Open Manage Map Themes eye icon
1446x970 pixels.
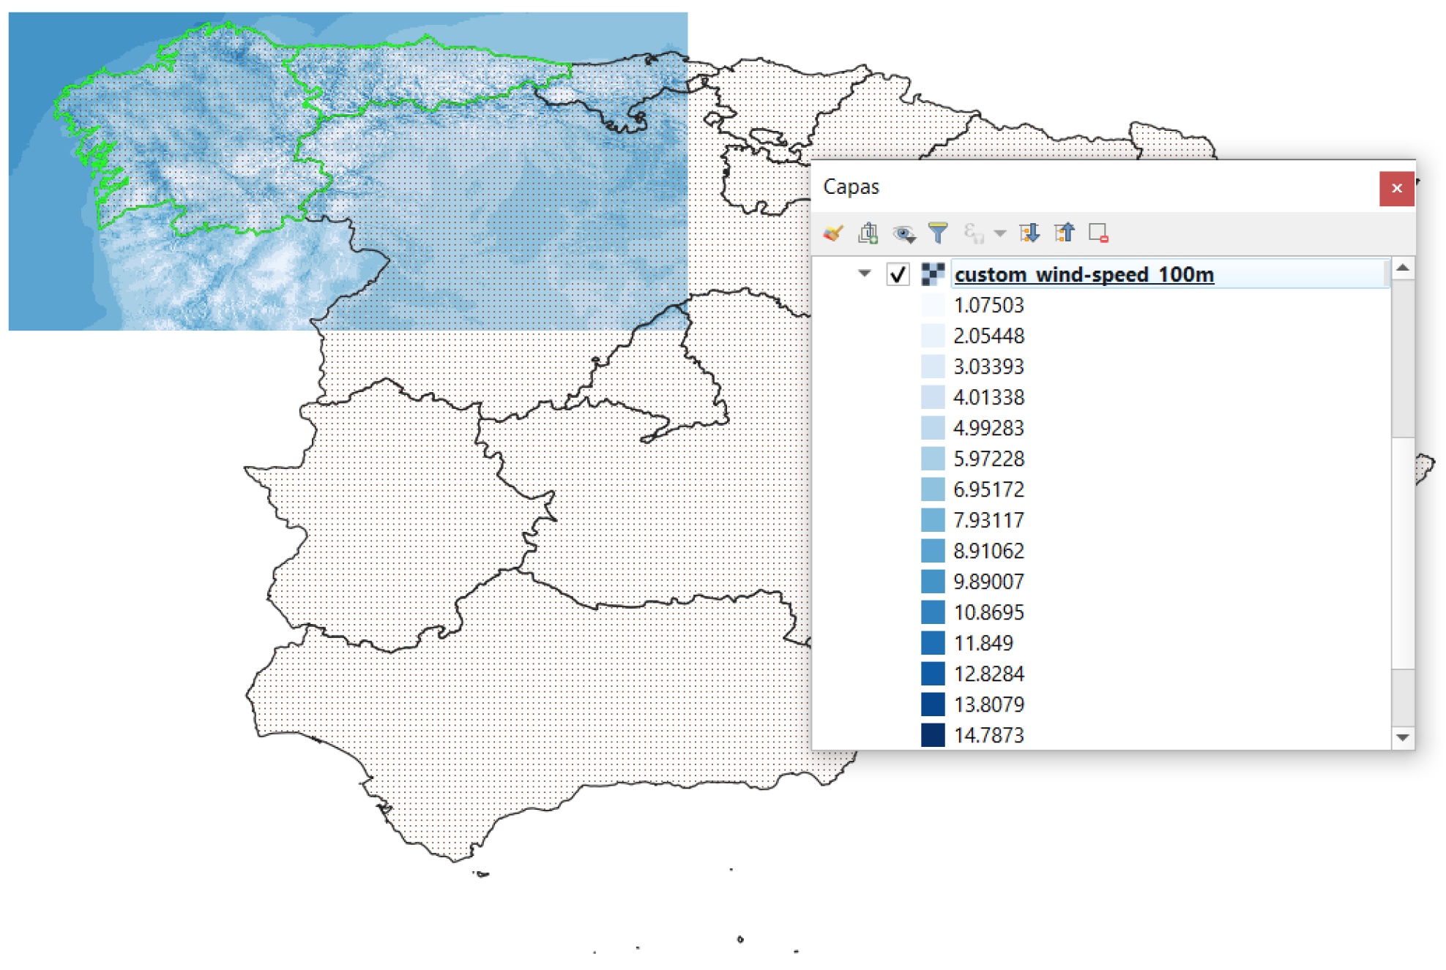pyautogui.click(x=903, y=233)
